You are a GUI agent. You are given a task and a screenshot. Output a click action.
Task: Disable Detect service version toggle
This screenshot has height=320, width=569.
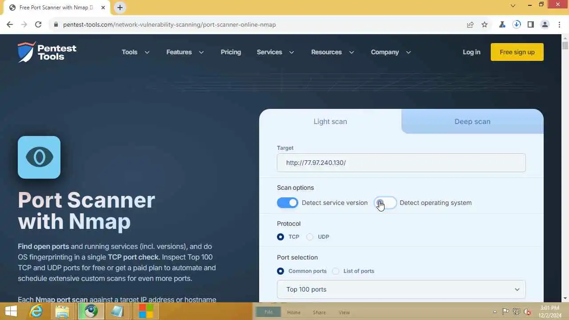(288, 203)
